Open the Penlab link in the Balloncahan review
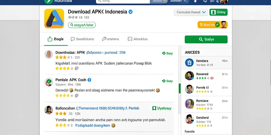Viewport: 271px width, 135px height. coord(134,108)
